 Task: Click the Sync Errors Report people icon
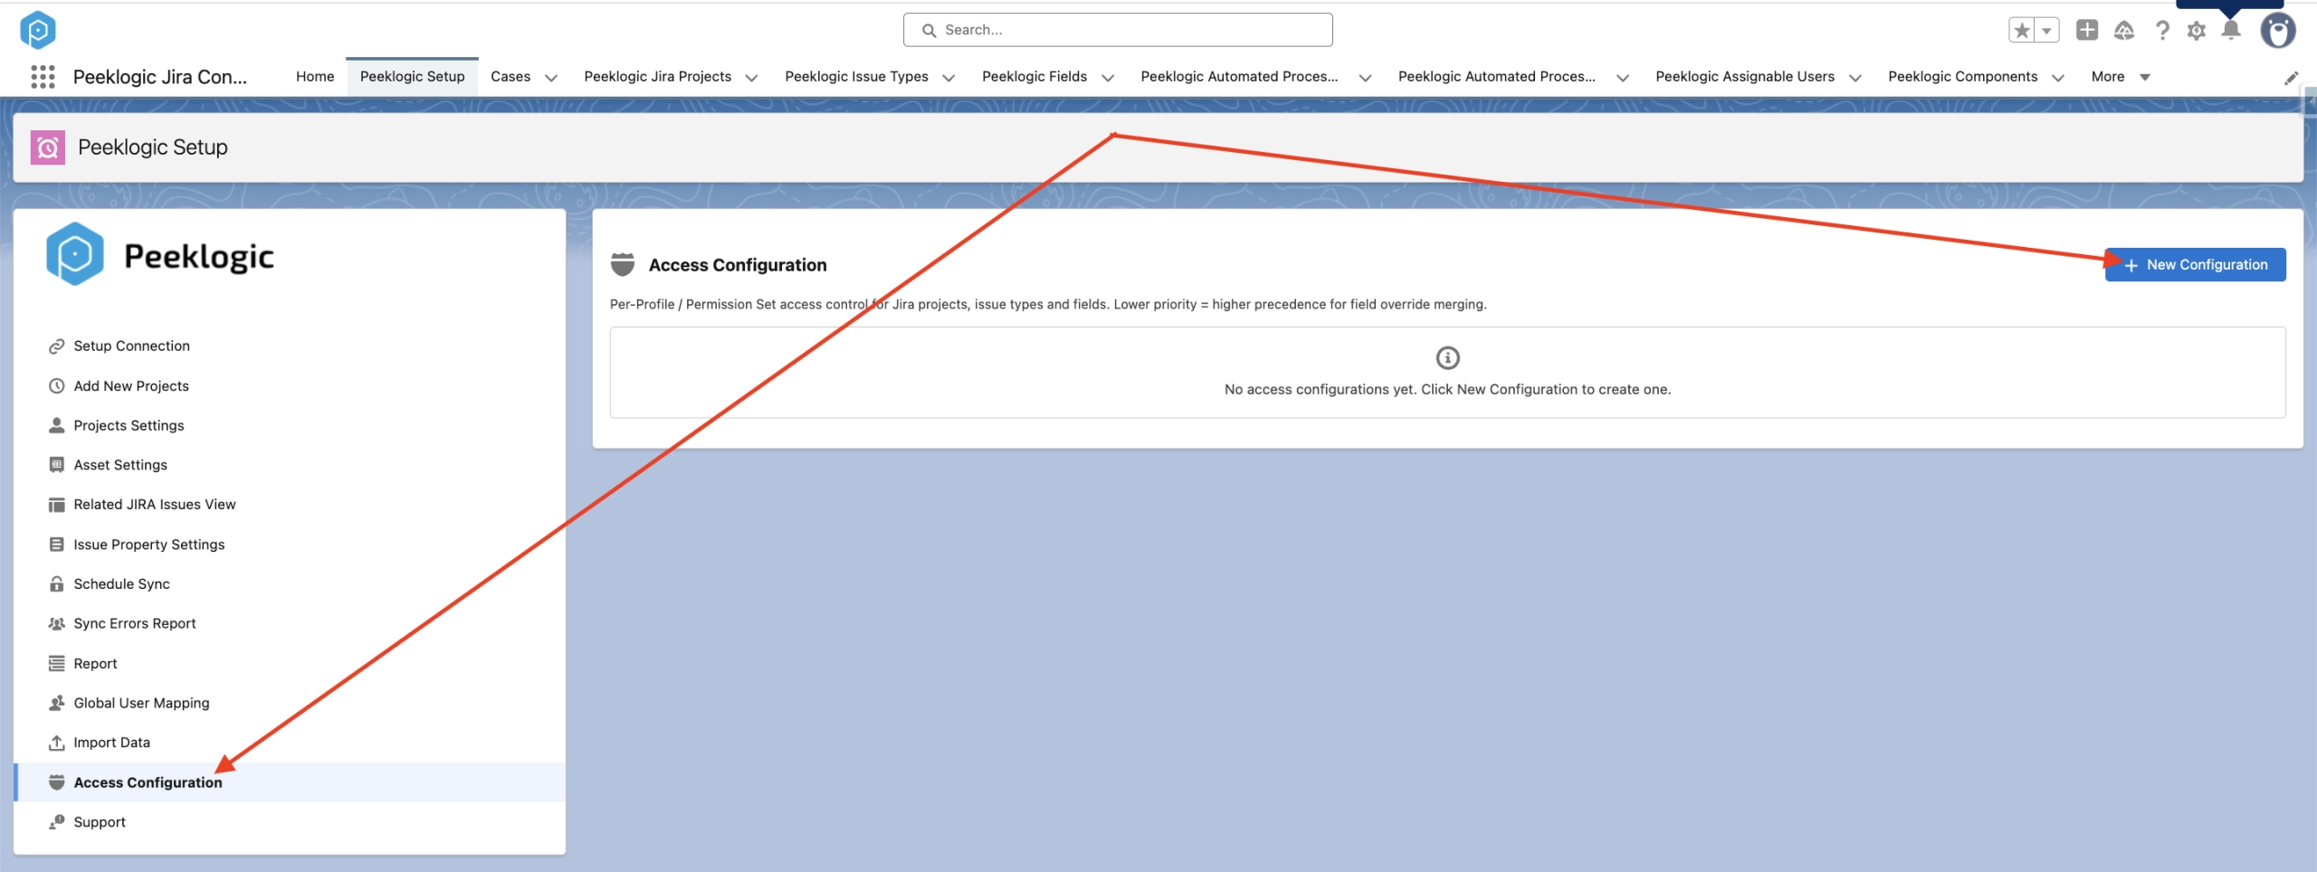(56, 623)
